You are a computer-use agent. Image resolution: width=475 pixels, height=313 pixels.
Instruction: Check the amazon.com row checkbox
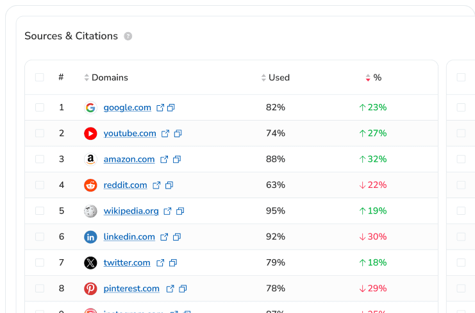[x=40, y=159]
